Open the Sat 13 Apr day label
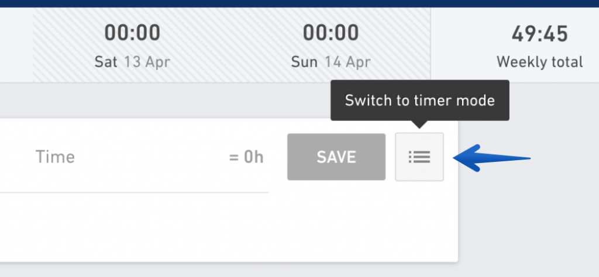 [132, 62]
